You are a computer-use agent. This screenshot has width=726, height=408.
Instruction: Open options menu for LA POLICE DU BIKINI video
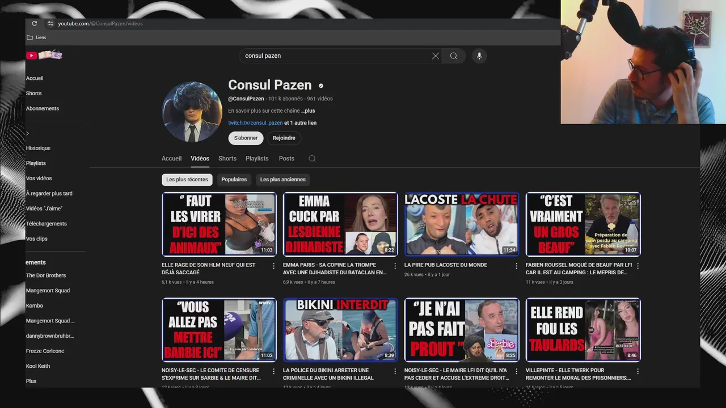[x=395, y=371]
